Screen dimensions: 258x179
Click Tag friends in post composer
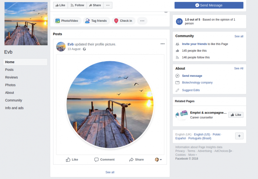coord(96,21)
